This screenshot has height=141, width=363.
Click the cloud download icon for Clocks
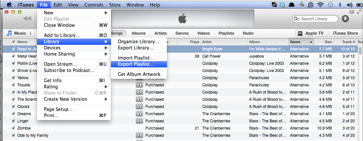(x=139, y=107)
